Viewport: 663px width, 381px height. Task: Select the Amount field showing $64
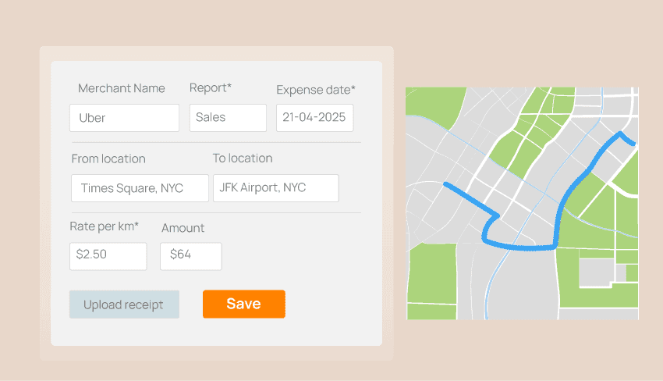tap(190, 256)
